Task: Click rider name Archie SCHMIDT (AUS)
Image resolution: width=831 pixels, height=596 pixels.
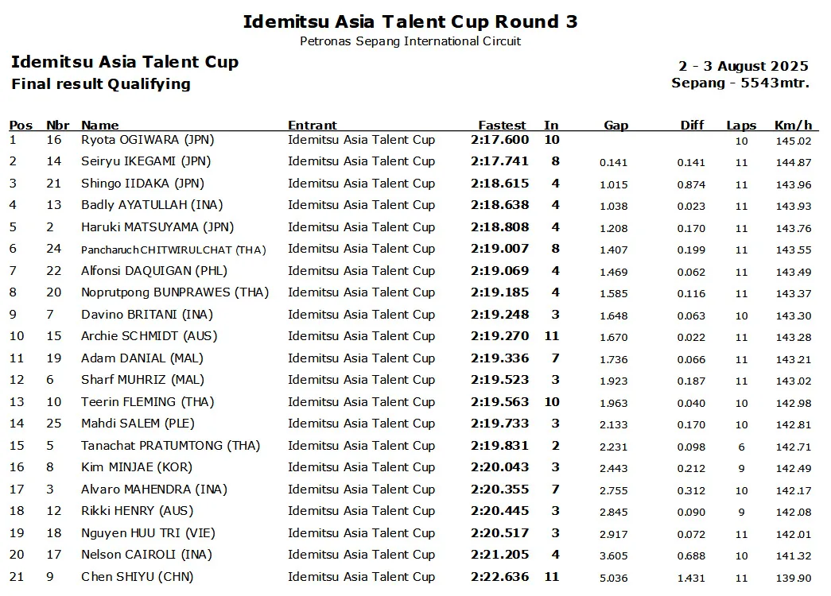Action: [149, 336]
